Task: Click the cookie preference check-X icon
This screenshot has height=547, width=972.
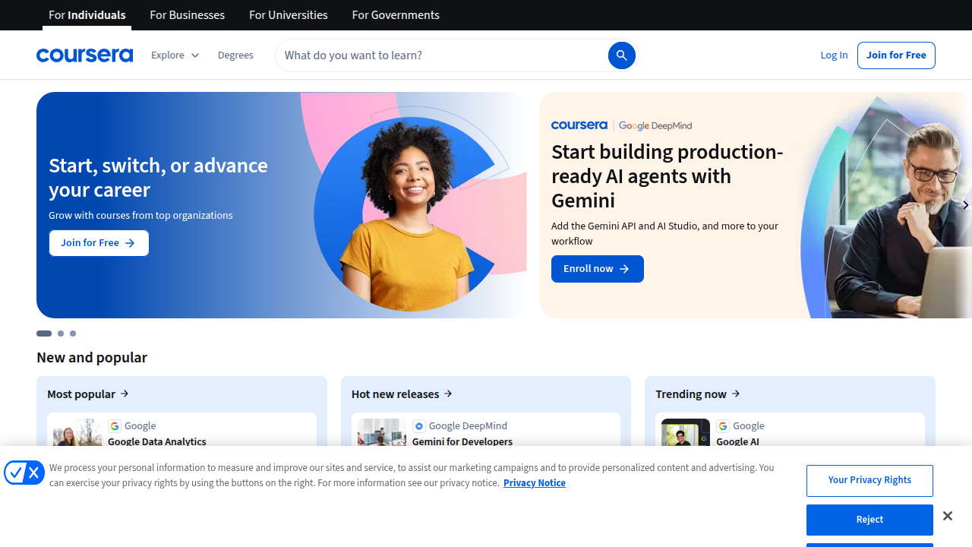Action: [x=24, y=473]
